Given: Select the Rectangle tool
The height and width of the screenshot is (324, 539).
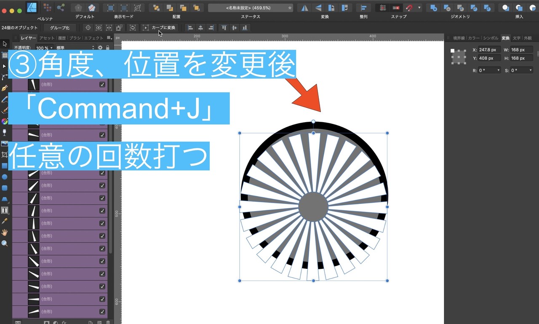Looking at the screenshot, I should pos(5,166).
